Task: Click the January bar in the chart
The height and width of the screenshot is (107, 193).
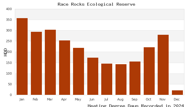Action: click(22, 56)
